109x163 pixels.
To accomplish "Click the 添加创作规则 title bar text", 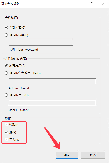I will (10, 4).
